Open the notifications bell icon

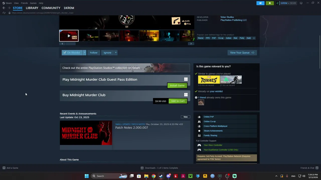tap(270, 3)
